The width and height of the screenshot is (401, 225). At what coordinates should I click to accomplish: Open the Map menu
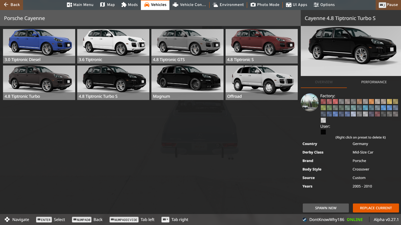(107, 5)
